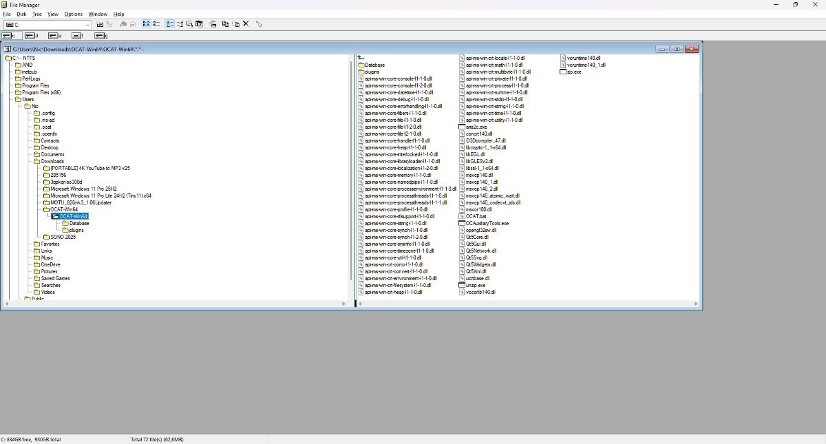
Task: Select the msvcp140.dll file
Action: tap(476, 175)
